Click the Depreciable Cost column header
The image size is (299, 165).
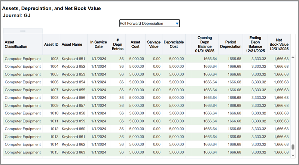tap(174, 45)
